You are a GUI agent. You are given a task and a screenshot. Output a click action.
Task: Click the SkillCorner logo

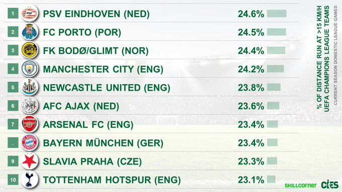pyautogui.click(x=300, y=185)
